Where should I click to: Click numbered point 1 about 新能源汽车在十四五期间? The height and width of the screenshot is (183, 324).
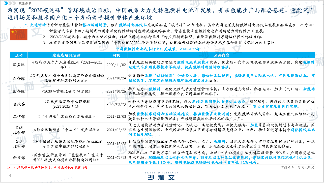click(154, 32)
